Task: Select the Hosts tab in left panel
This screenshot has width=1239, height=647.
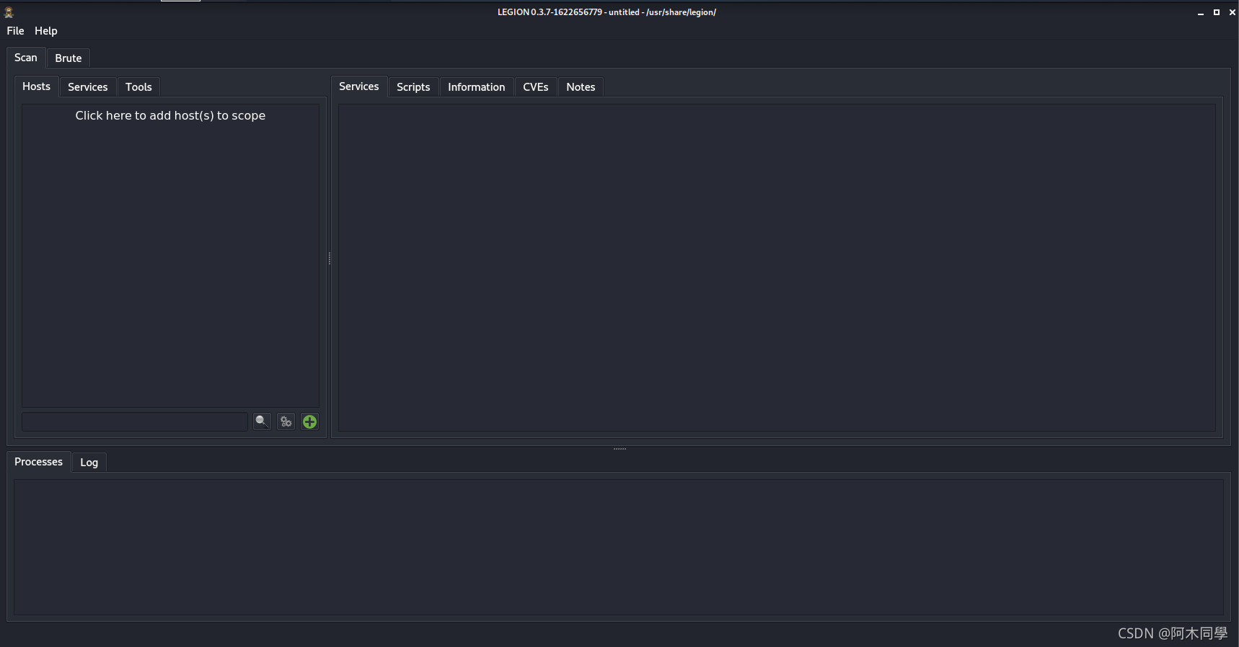Action: pos(37,86)
